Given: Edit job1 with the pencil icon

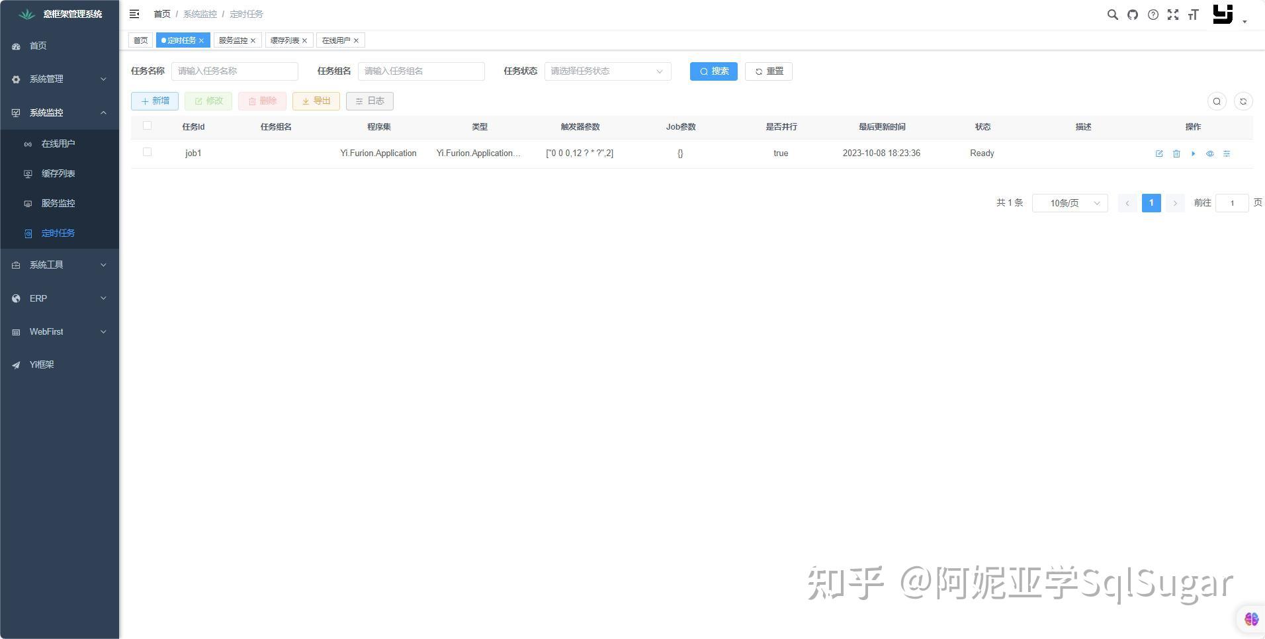Looking at the screenshot, I should click(x=1158, y=153).
